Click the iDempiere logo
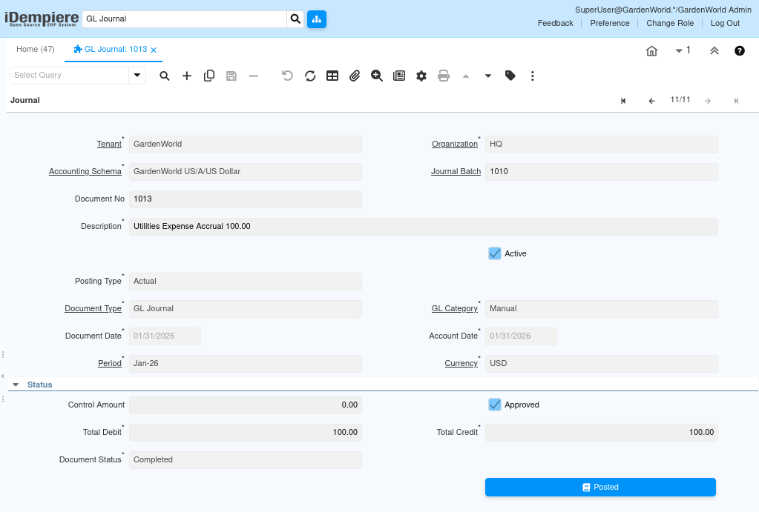 coord(42,19)
